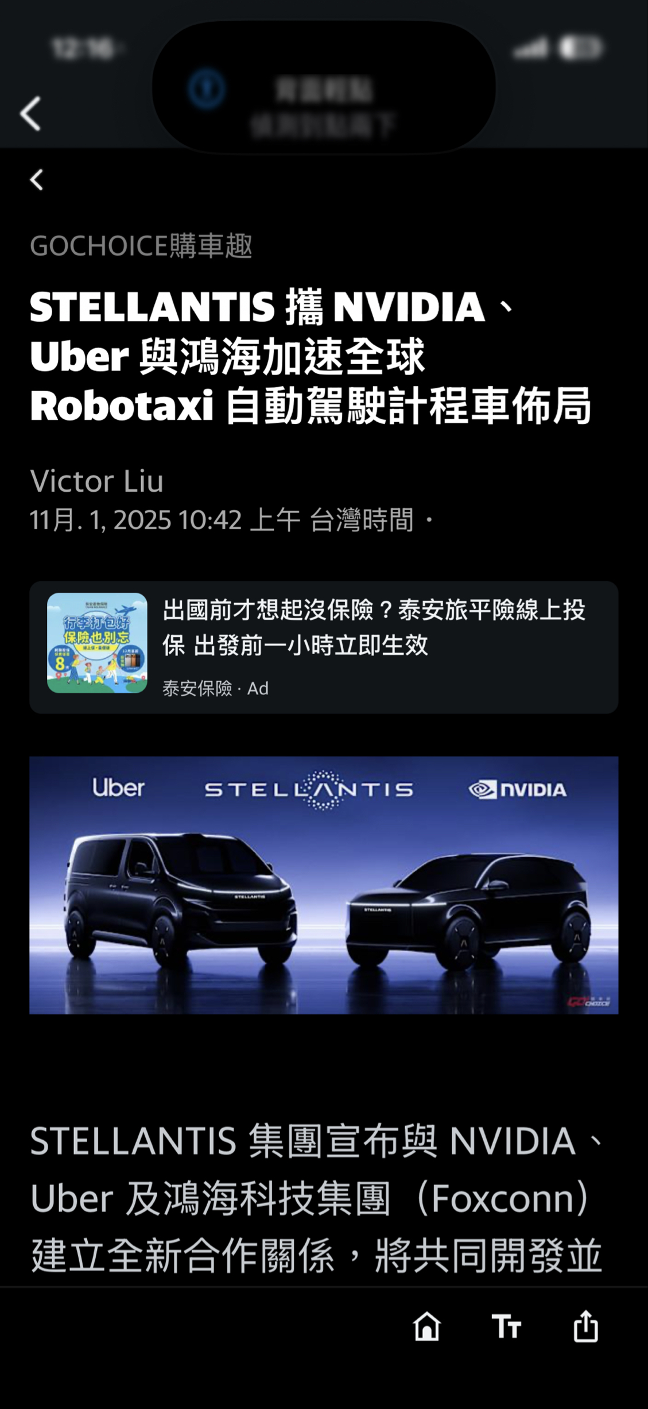Tap the large back chevron in top bar
This screenshot has height=1409, width=648.
(30, 113)
